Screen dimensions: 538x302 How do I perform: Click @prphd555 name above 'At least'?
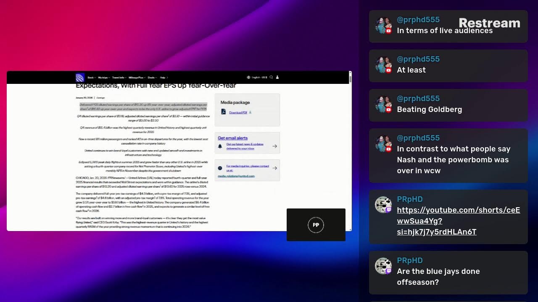click(418, 59)
